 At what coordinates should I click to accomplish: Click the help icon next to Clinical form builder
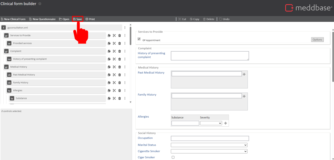pyautogui.click(x=40, y=4)
